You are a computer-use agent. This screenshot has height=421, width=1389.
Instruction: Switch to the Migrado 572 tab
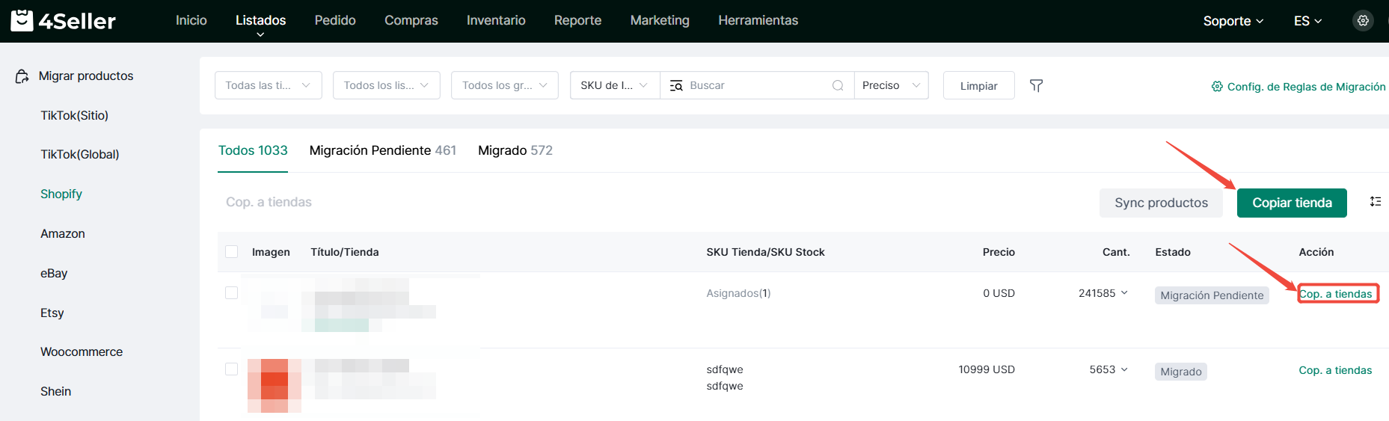(515, 150)
